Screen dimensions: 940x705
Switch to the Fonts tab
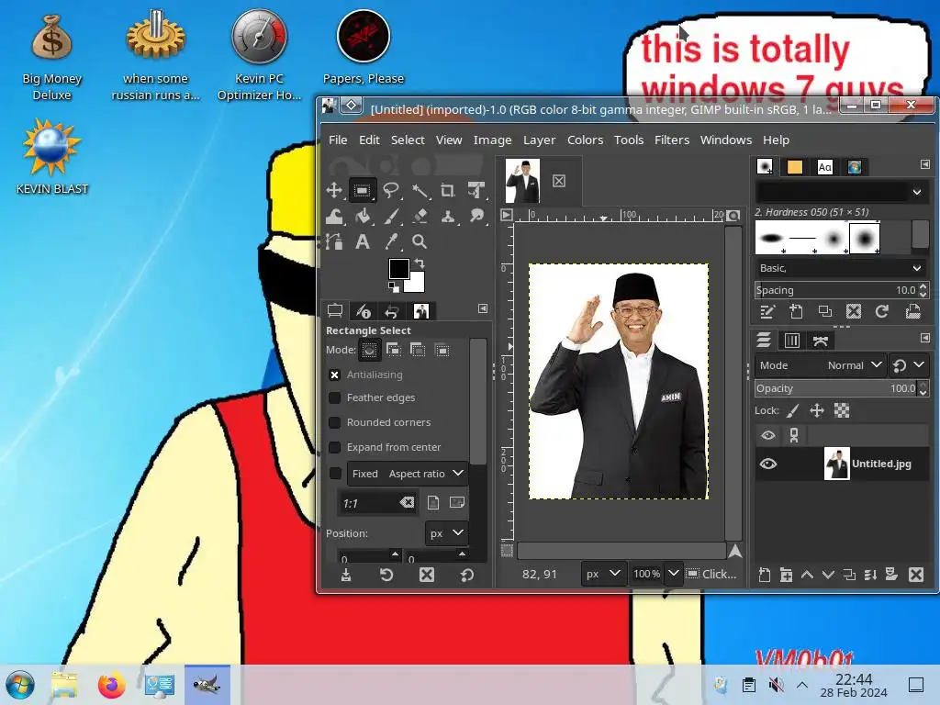coord(825,167)
